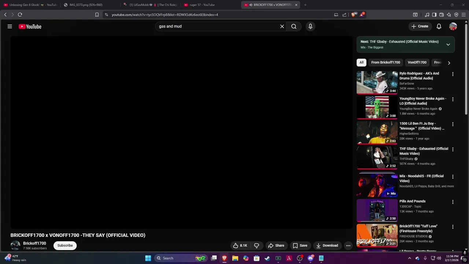Switch to LilSavMobb Chi Roleplay tab

point(150,5)
